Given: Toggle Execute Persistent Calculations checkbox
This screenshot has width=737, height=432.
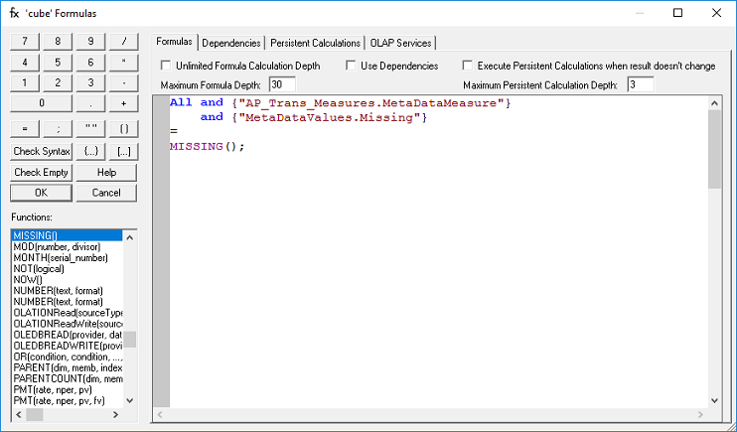Looking at the screenshot, I should point(467,66).
